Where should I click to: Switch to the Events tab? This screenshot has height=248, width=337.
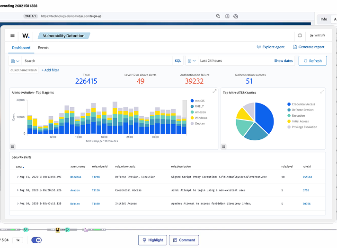44,48
